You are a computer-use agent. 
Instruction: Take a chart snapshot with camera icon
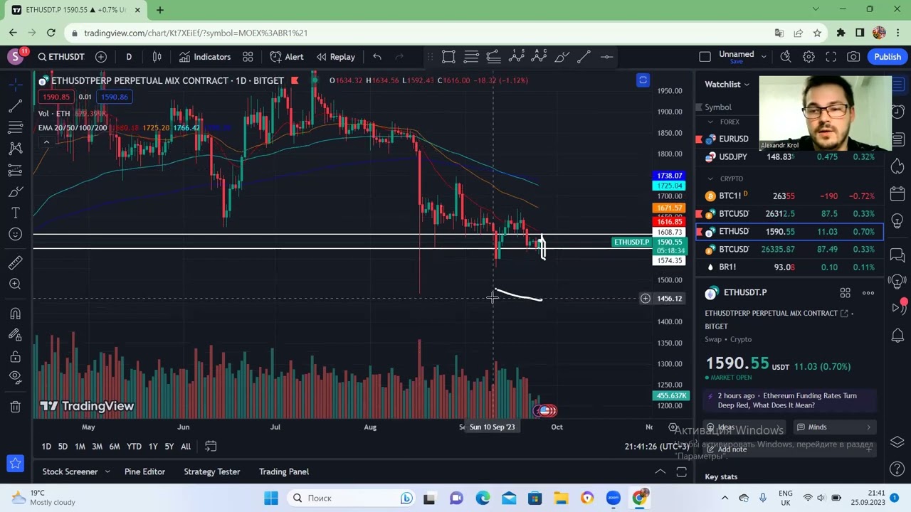853,57
